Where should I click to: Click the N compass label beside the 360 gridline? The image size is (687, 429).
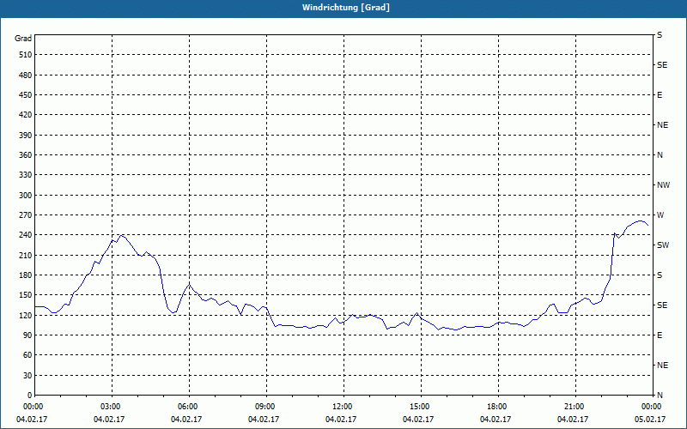[660, 155]
